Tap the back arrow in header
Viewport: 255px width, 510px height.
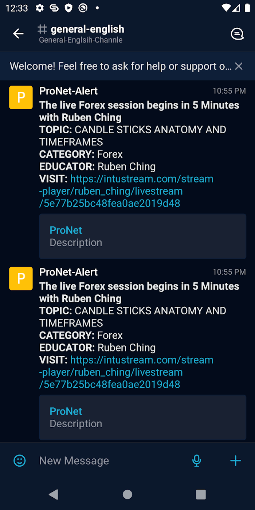tap(18, 34)
